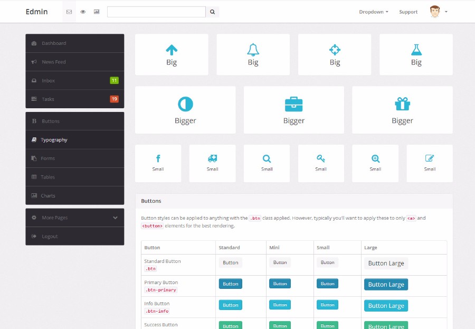Click the Big bell icon tile
The image size is (475, 329).
point(253,54)
